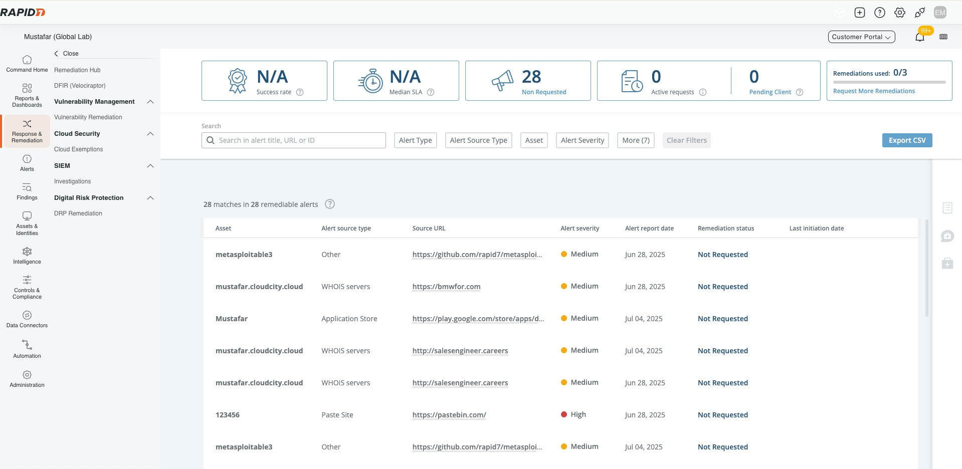
Task: Open Assets & Identities
Action: point(26,224)
